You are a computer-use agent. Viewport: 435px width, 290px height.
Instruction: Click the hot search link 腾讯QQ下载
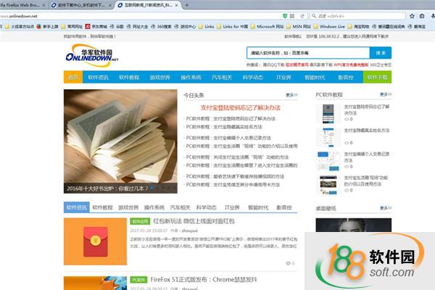click(273, 65)
